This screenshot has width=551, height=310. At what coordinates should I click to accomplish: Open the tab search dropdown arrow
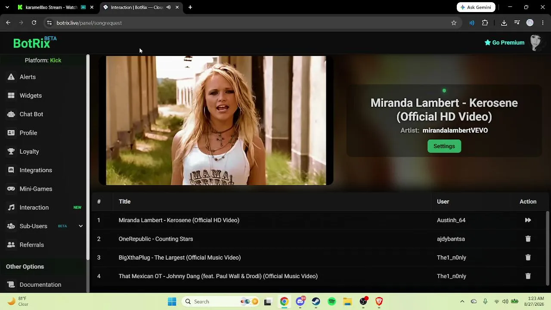[x=7, y=7]
